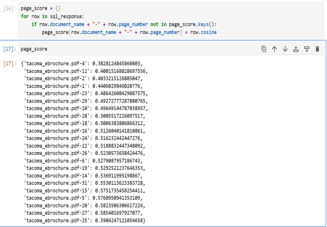
Task: Insert a new cell below
Action: click(306, 49)
